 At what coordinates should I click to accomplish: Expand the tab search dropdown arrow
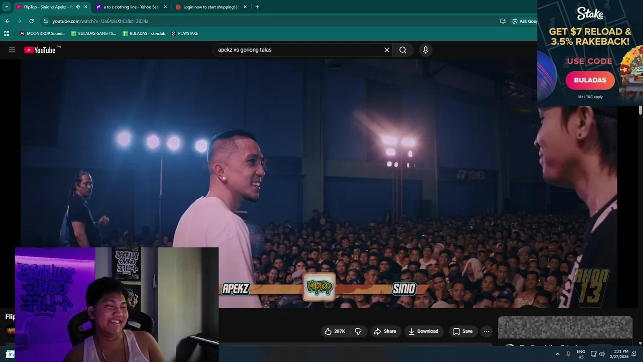7,7
